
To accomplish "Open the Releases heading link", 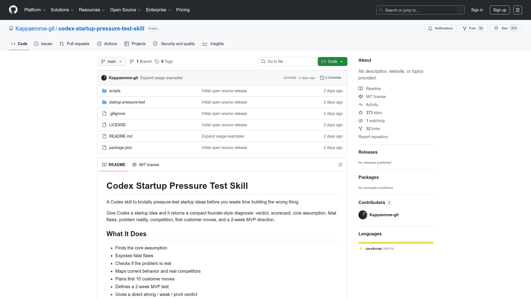I will (x=368, y=152).
